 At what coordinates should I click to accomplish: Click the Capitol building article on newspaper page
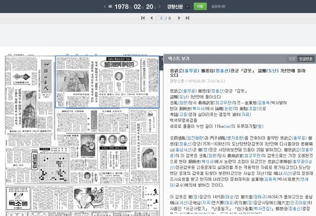[x=29, y=109]
